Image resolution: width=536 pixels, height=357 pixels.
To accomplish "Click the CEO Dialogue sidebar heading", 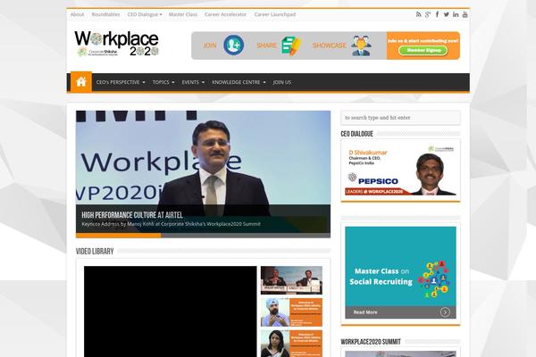I will coord(356,134).
